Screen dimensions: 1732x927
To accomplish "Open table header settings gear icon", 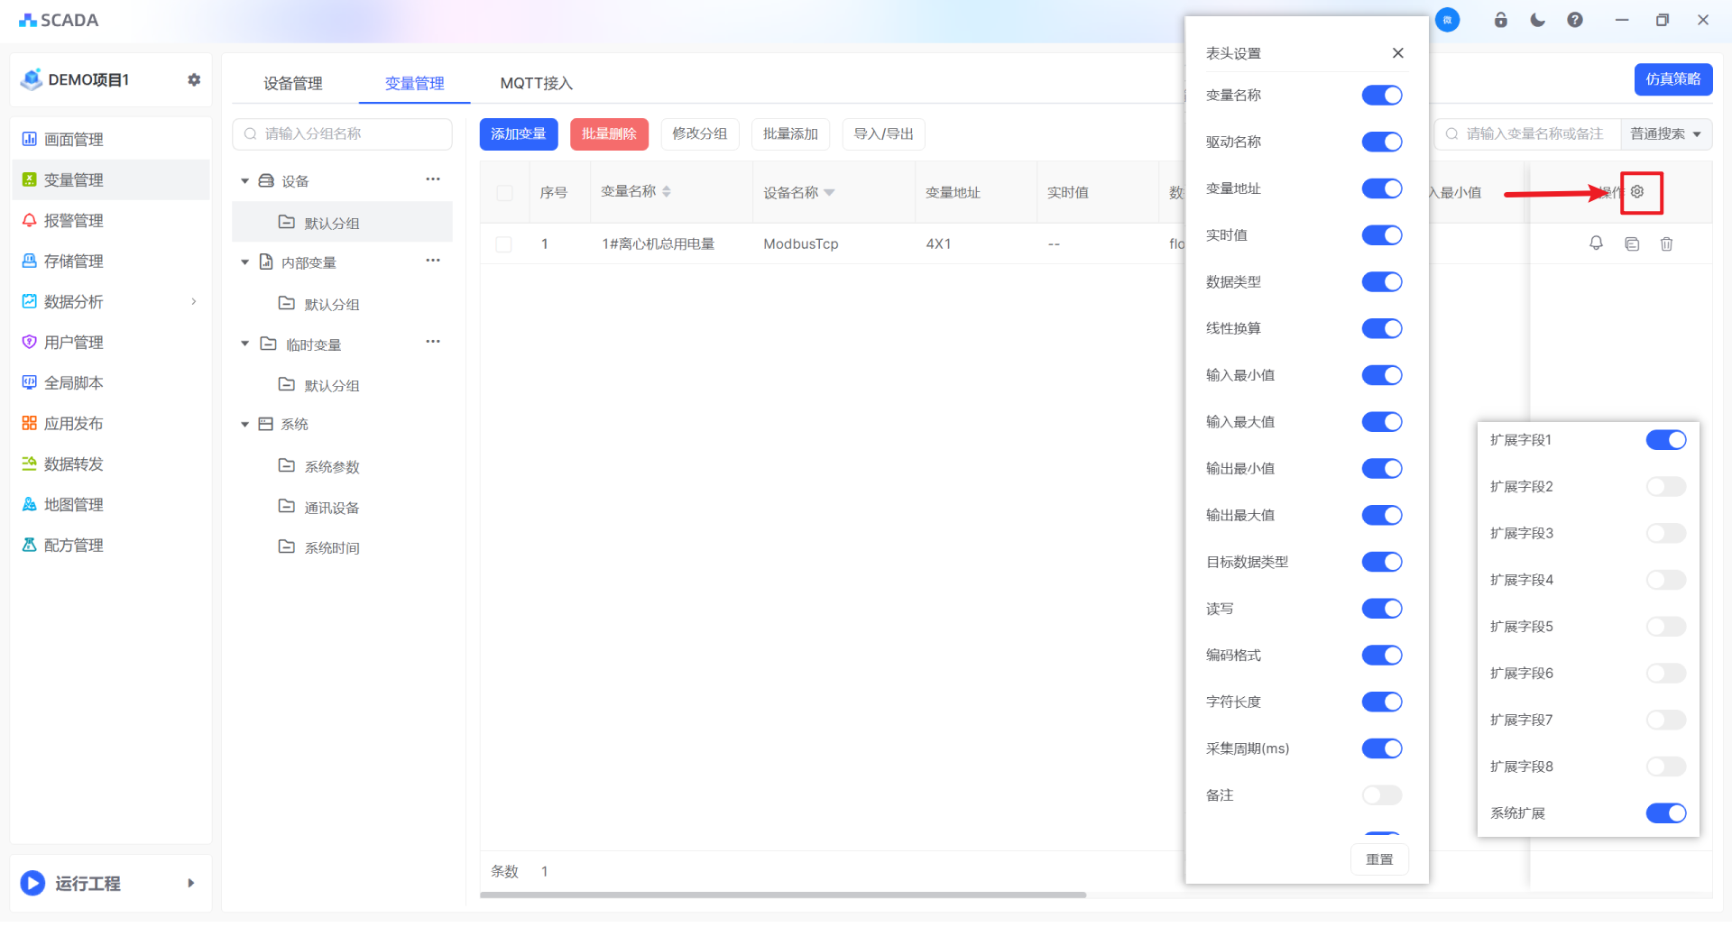I will [x=1637, y=192].
